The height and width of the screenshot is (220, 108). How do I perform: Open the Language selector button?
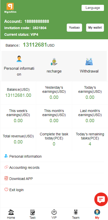click(93, 8)
